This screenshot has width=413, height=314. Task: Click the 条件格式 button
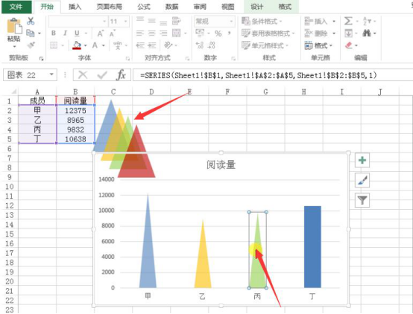tap(262, 21)
